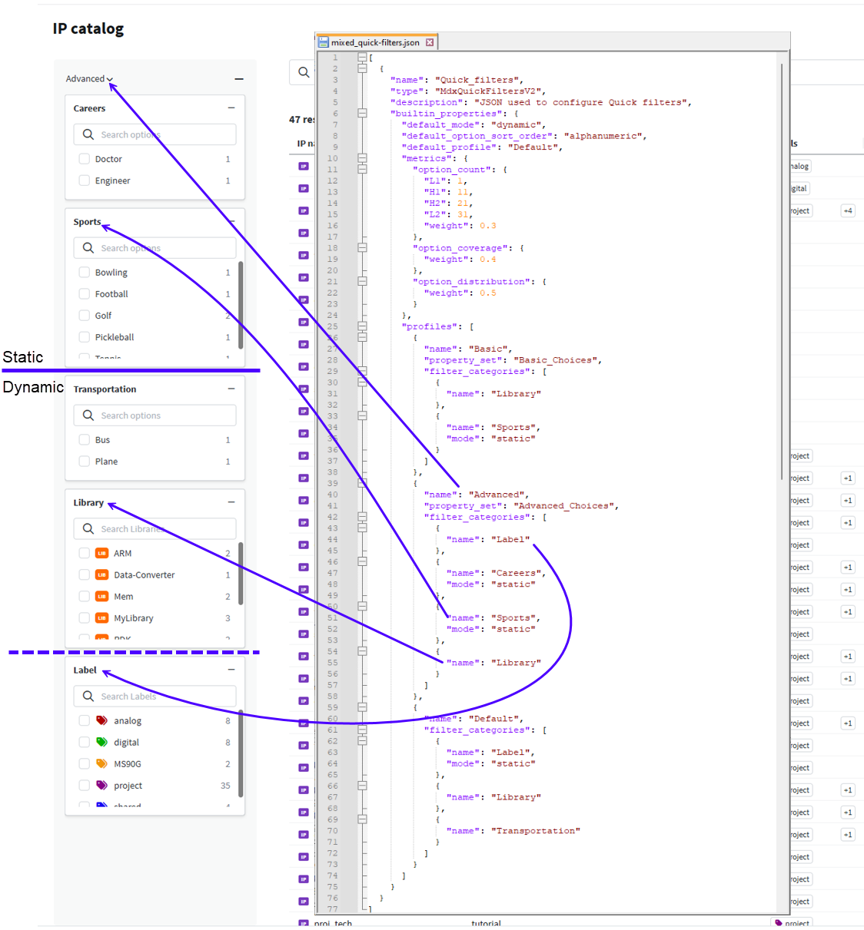The image size is (864, 930).
Task: Click the orange LIB icon beside ARM
Action: (101, 553)
